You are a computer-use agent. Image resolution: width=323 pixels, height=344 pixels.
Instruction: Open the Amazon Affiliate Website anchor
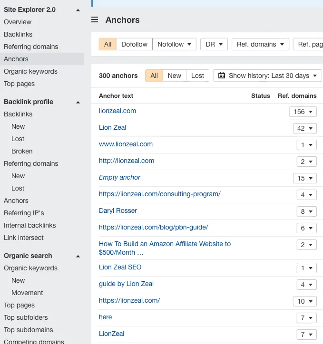165,248
